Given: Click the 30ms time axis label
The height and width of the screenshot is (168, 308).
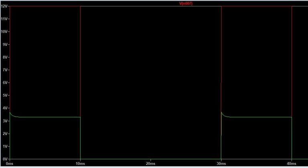Looking at the screenshot, I should [221, 164].
